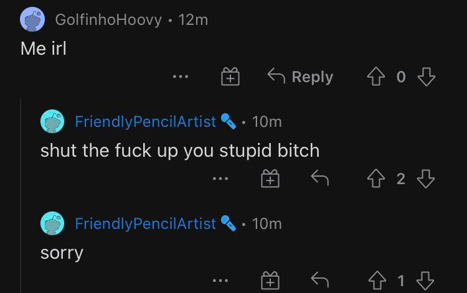Open more options on the 2-point comment
This screenshot has width=467, height=293.
[220, 180]
